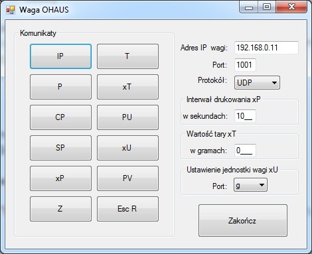The height and width of the screenshot is (254, 312).
Task: Click the CP continuous print button
Action: point(60,117)
